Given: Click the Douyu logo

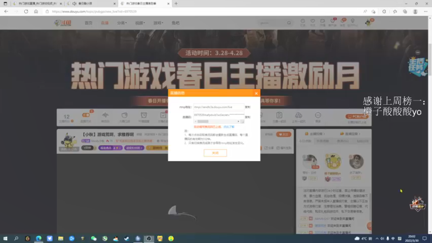Looking at the screenshot, I should (x=63, y=23).
